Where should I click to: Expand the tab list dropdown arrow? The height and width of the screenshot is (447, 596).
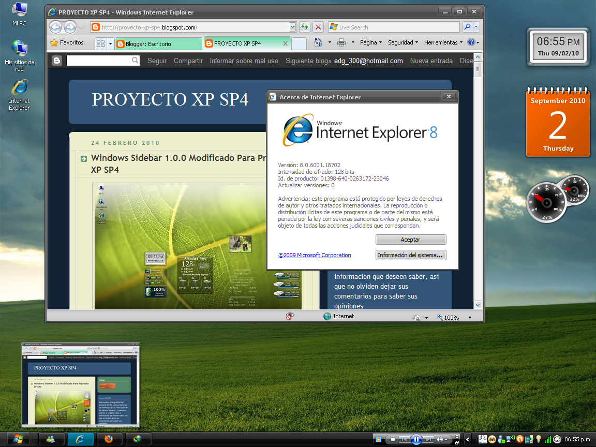pyautogui.click(x=110, y=43)
